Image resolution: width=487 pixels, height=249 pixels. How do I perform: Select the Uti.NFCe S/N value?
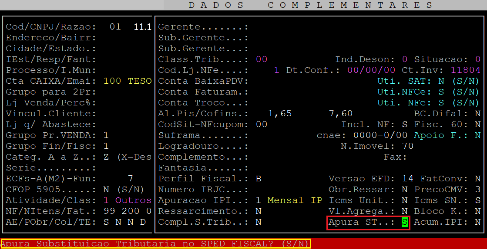tap(441, 92)
